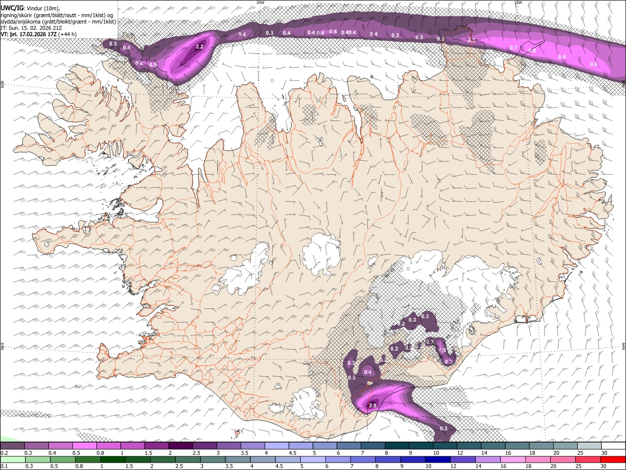626x470 pixels.
Task: Click the '15W' longitude label
Action: [518, 2]
